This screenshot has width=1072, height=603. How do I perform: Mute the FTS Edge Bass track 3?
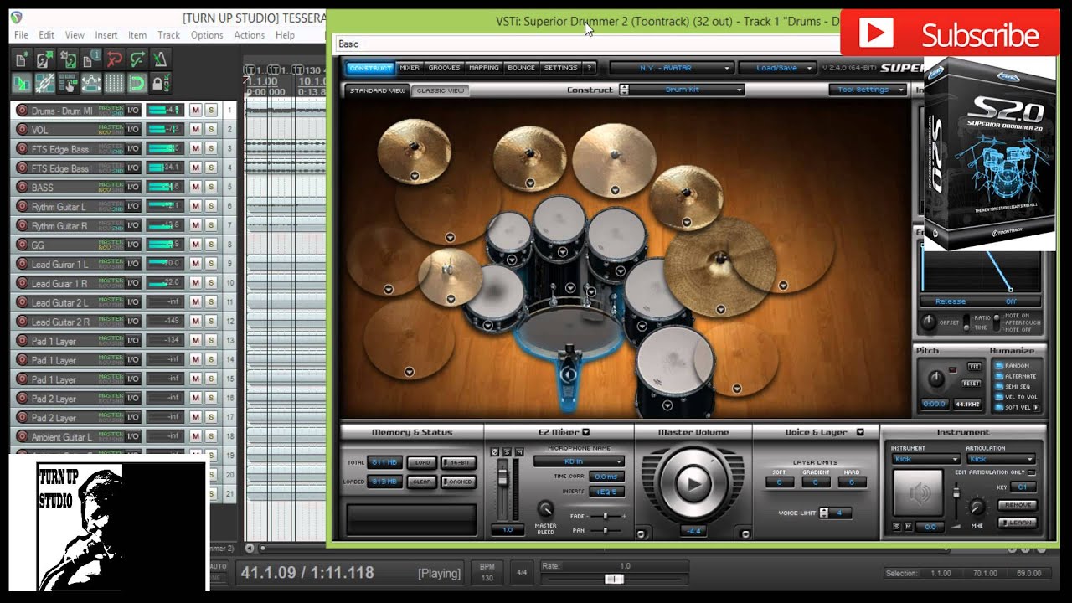tap(195, 149)
